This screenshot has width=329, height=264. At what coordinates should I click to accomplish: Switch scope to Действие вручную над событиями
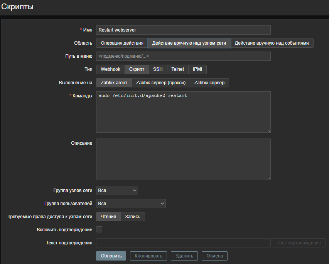click(272, 43)
